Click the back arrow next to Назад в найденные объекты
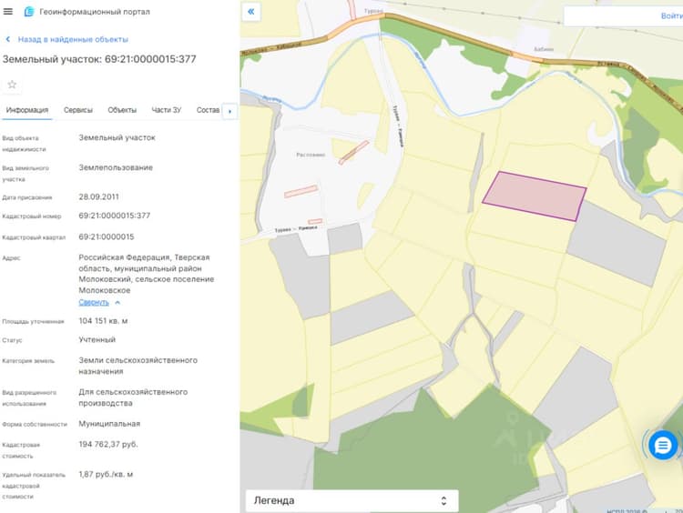The width and height of the screenshot is (683, 513). (8, 39)
